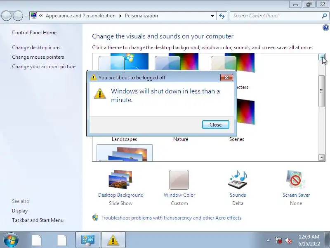Image resolution: width=330 pixels, height=248 pixels.
Task: Switch to warning dialog taskbar button
Action: tap(113, 240)
